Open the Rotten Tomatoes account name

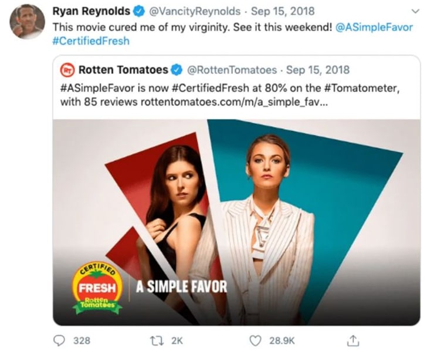(123, 70)
